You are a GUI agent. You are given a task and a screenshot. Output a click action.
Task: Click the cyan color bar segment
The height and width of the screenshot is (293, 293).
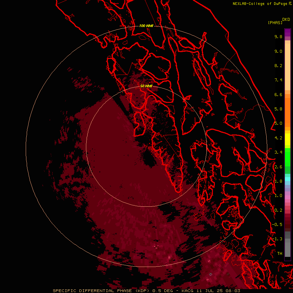point(287,179)
